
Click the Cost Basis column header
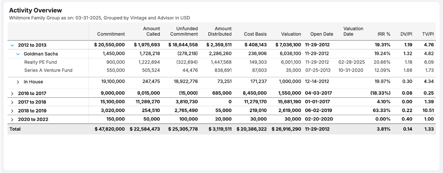(255, 34)
